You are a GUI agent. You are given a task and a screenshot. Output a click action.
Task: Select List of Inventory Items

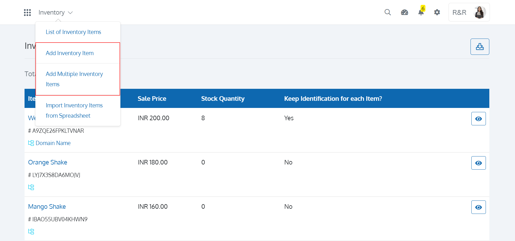[x=73, y=32]
